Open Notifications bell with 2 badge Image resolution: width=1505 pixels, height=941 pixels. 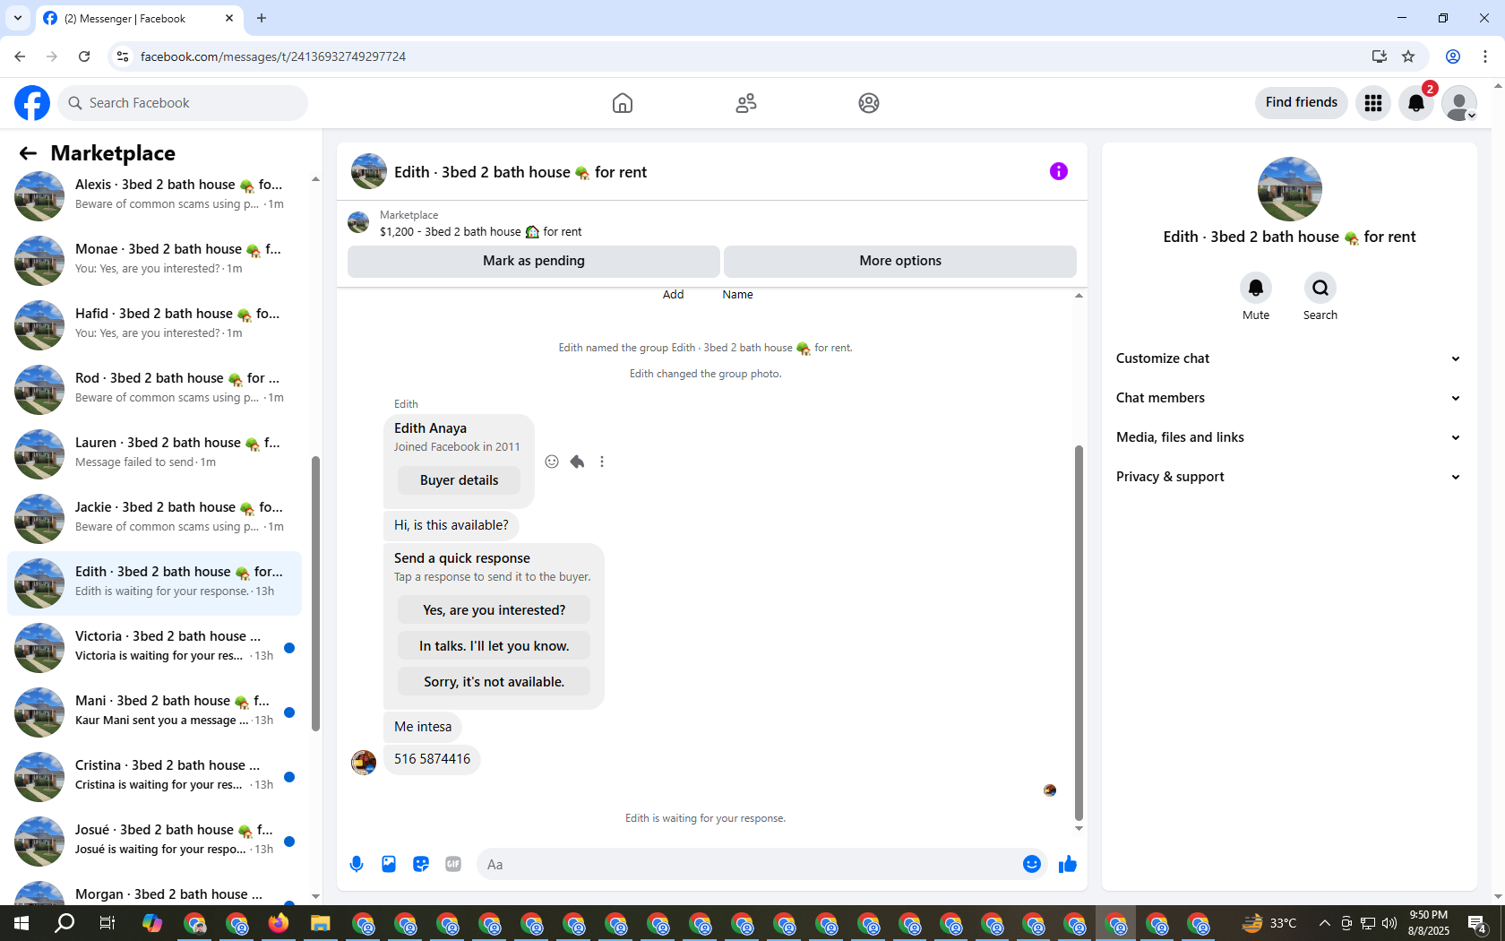pyautogui.click(x=1416, y=103)
